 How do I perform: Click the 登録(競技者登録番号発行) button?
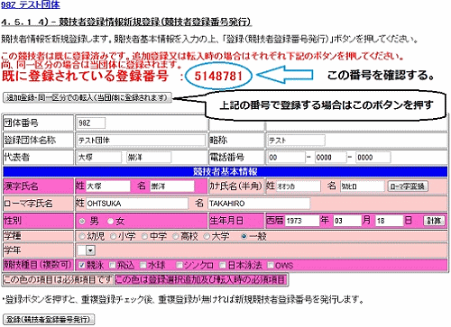pos(49,319)
